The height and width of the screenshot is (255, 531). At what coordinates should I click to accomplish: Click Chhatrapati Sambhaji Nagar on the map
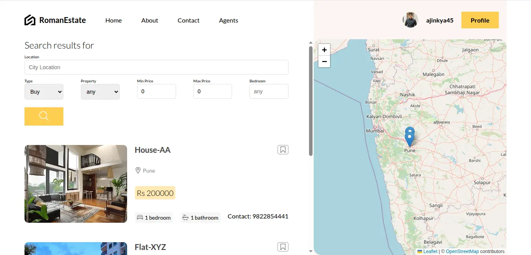(x=462, y=90)
